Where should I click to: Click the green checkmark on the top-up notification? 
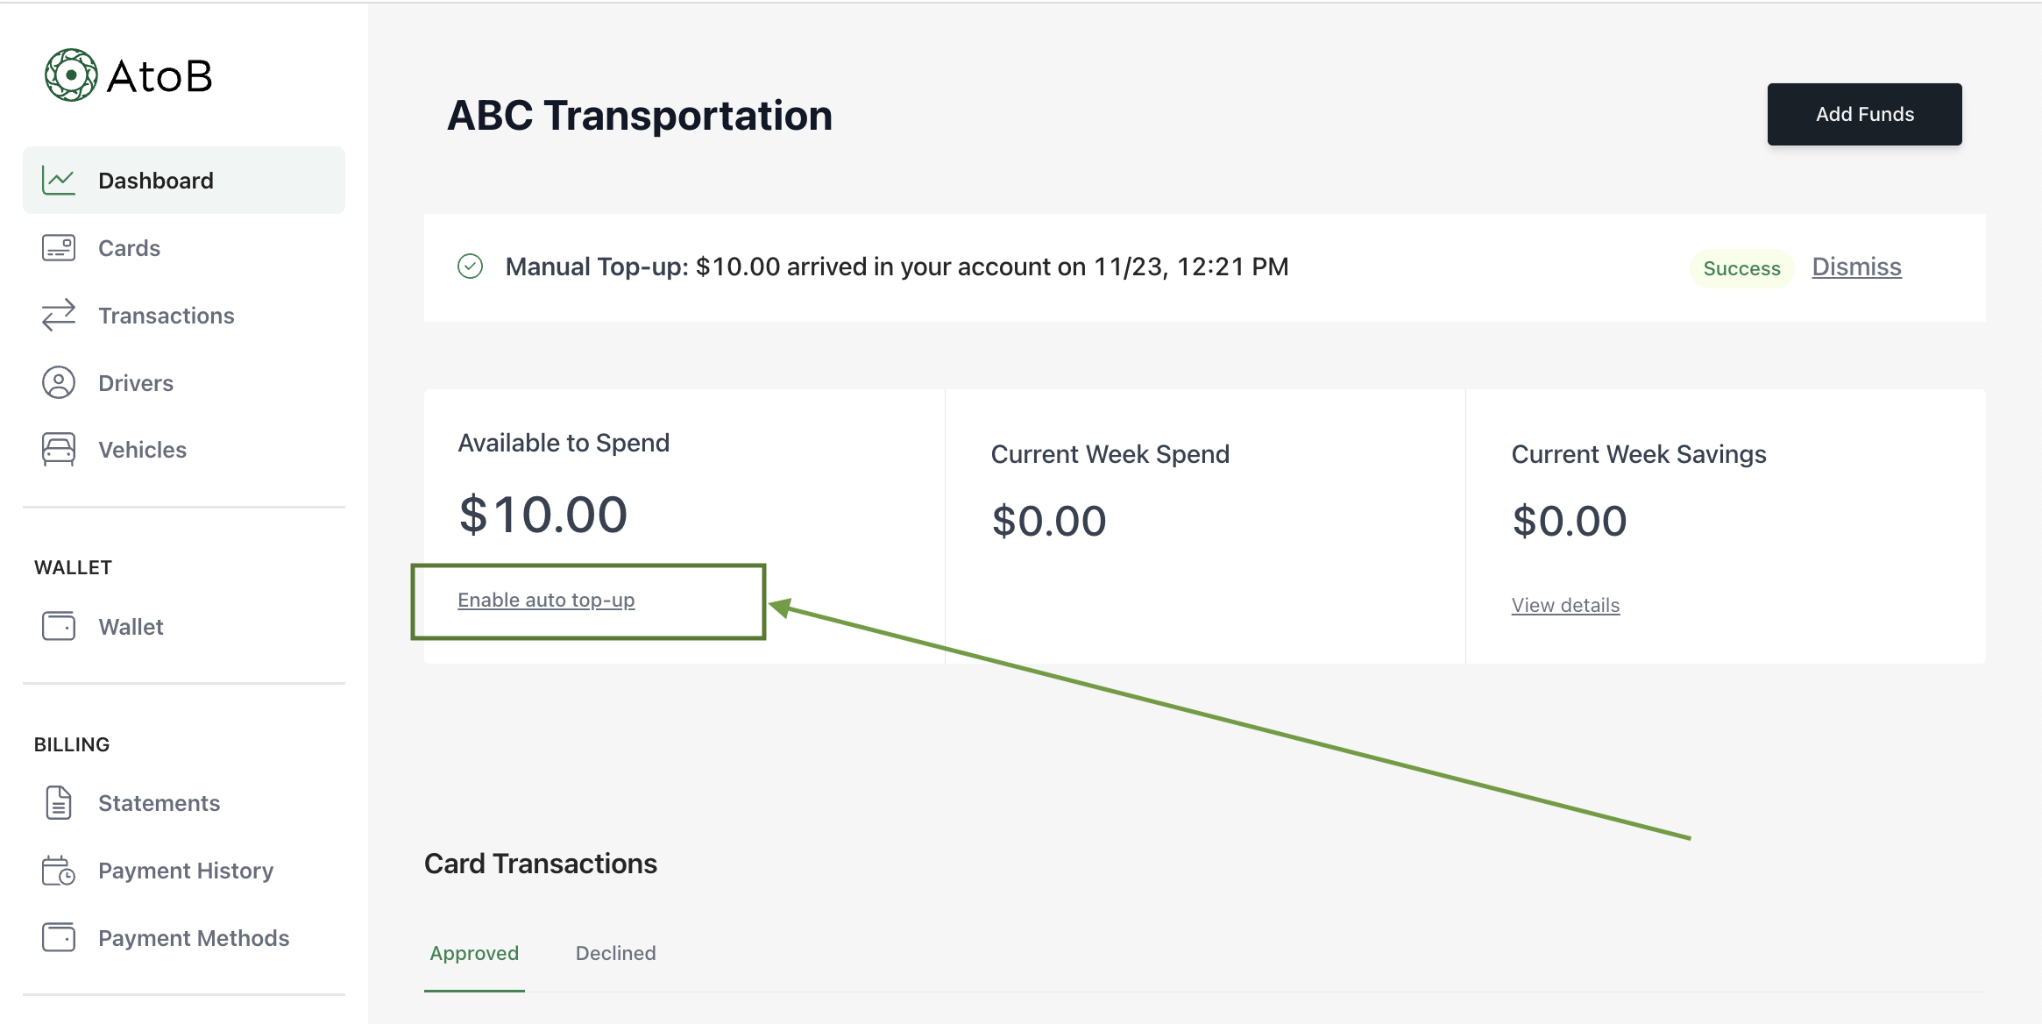(x=471, y=267)
